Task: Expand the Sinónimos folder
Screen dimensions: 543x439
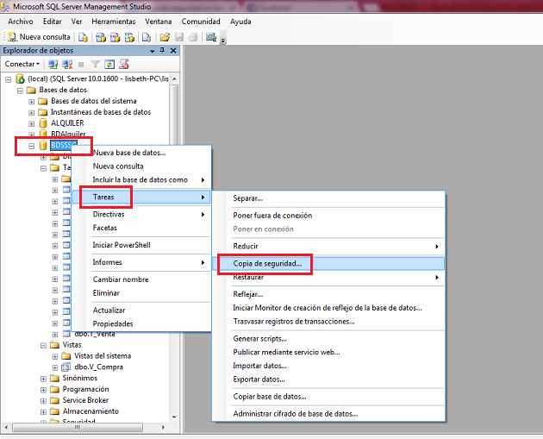Action: [43, 378]
